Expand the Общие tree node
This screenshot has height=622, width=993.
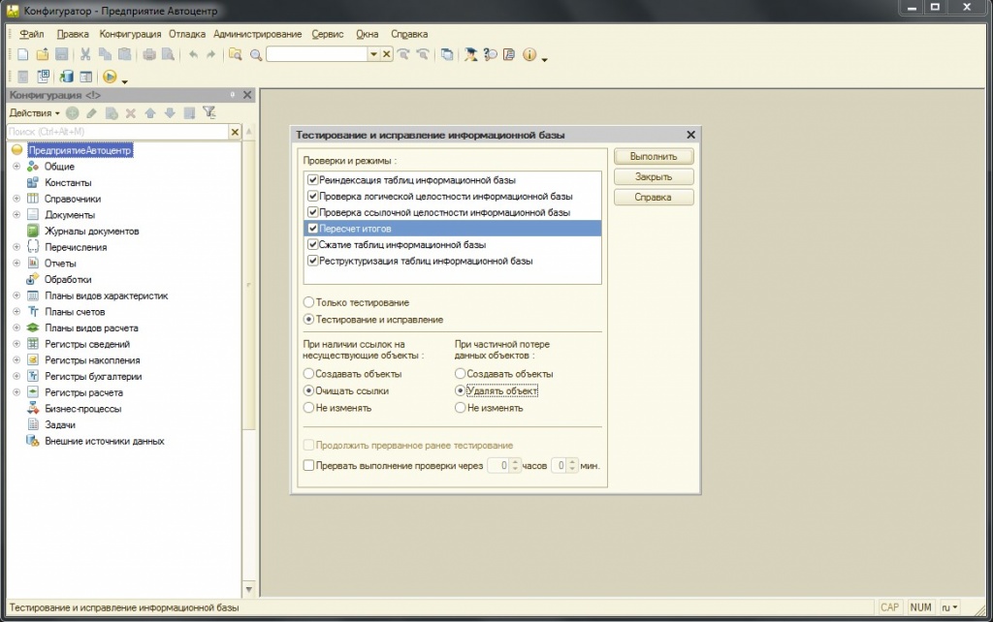[x=16, y=167]
